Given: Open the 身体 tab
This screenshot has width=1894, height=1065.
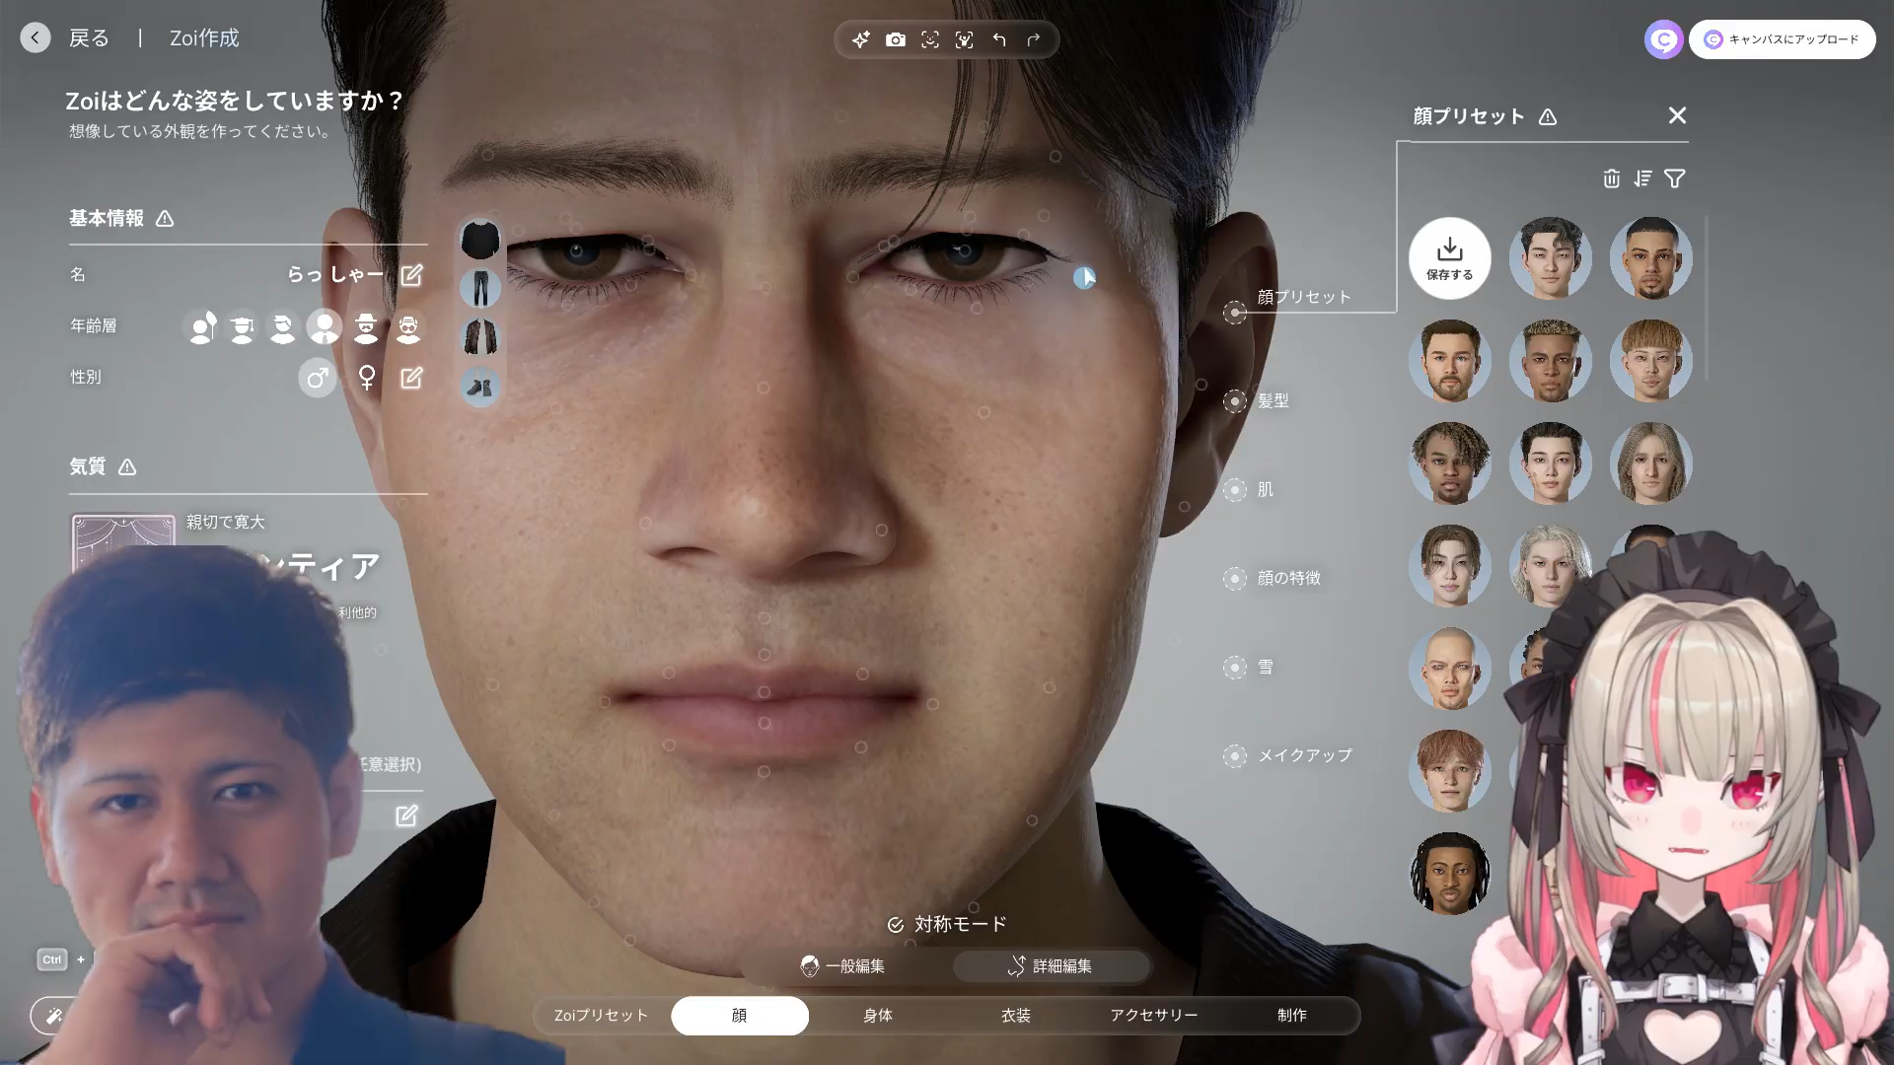Looking at the screenshot, I should [878, 1016].
